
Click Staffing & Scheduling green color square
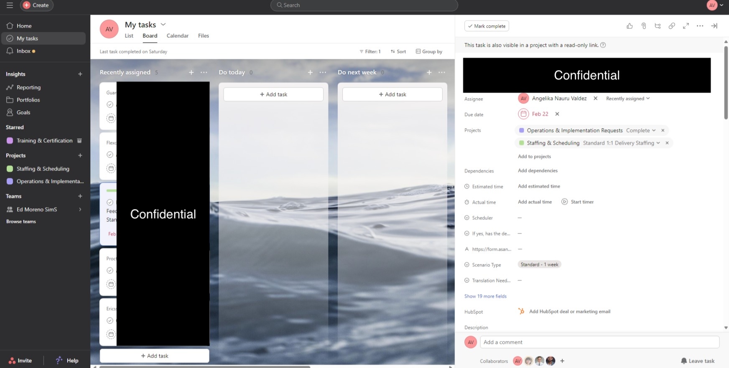pos(10,169)
